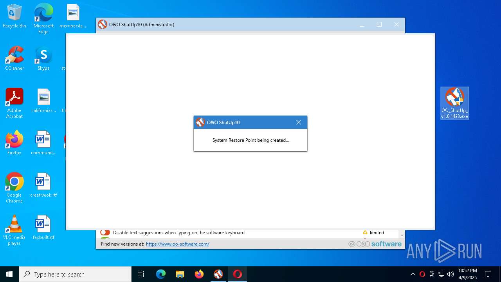The image size is (501, 282).
Task: Click the tray icon left of the network icon
Action: point(432,274)
